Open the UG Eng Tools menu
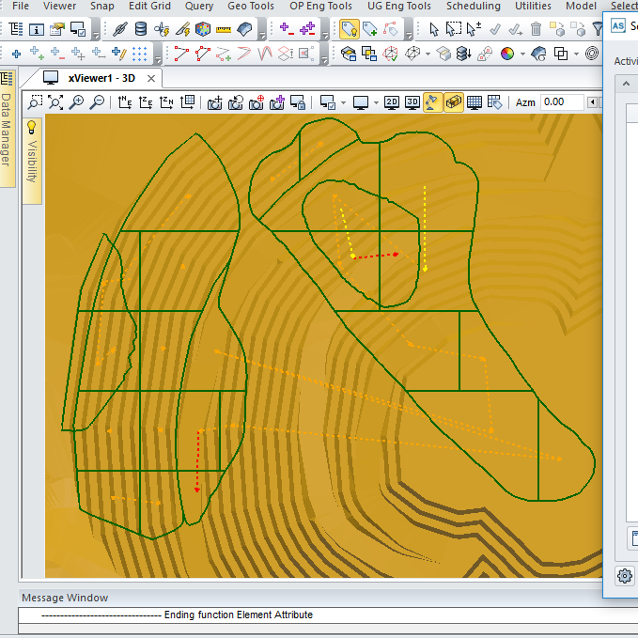The width and height of the screenshot is (638, 638). 399,6
